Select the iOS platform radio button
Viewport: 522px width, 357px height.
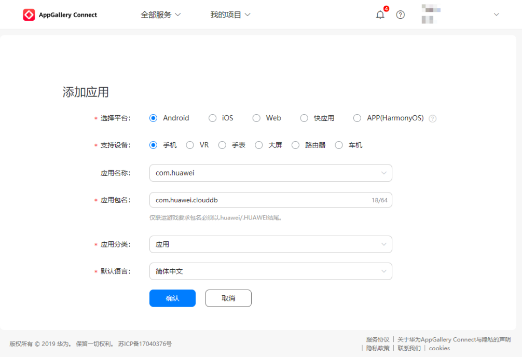pyautogui.click(x=212, y=118)
